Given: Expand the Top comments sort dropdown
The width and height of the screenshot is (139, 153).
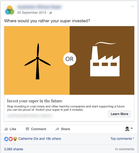Looking at the screenshot, I should pyautogui.click(x=122, y=139).
